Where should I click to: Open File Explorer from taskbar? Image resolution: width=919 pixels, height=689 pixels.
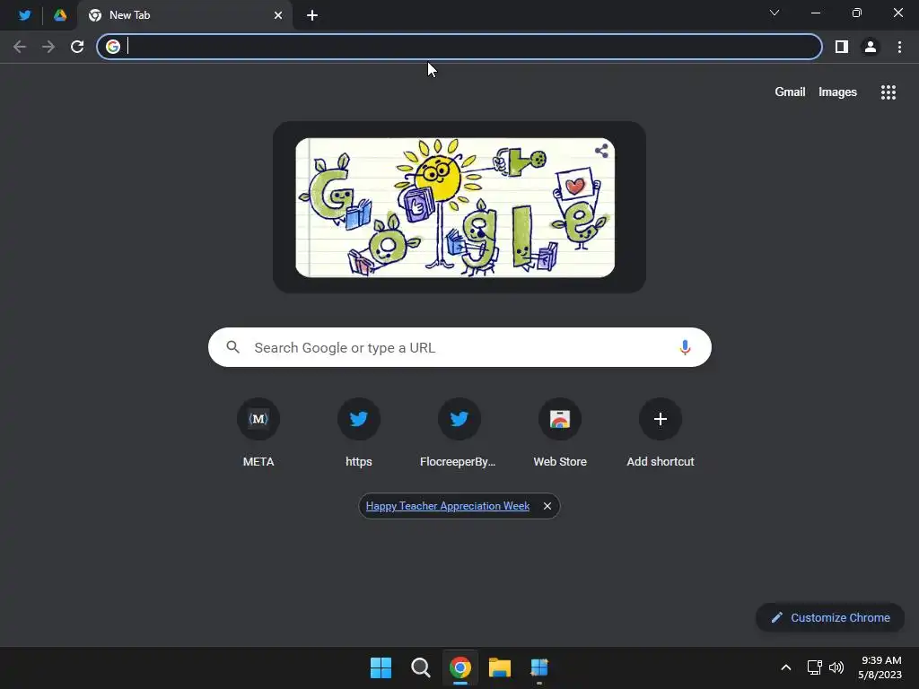500,667
